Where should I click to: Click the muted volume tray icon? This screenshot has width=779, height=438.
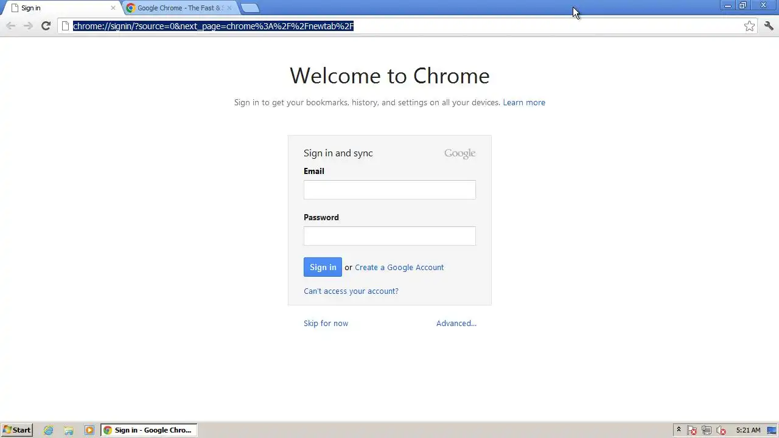click(x=721, y=430)
